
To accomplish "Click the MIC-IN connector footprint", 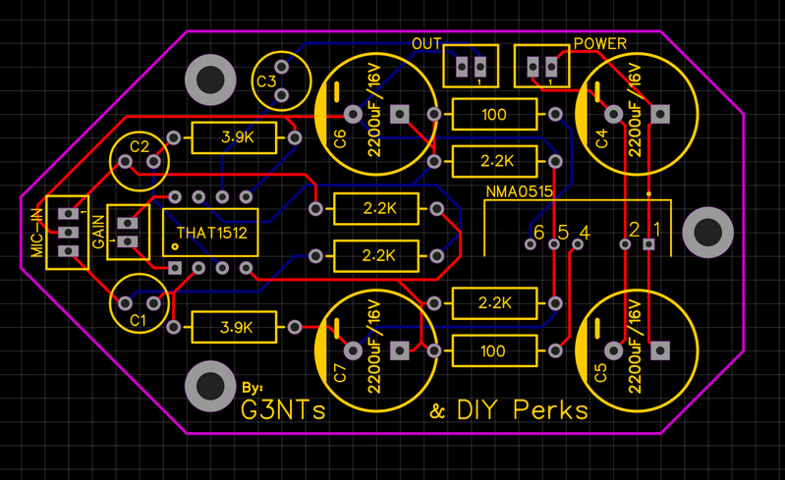I will coord(67,233).
